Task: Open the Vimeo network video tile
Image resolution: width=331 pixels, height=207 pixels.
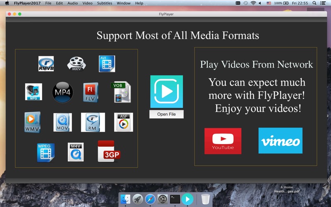Action: tap(281, 140)
